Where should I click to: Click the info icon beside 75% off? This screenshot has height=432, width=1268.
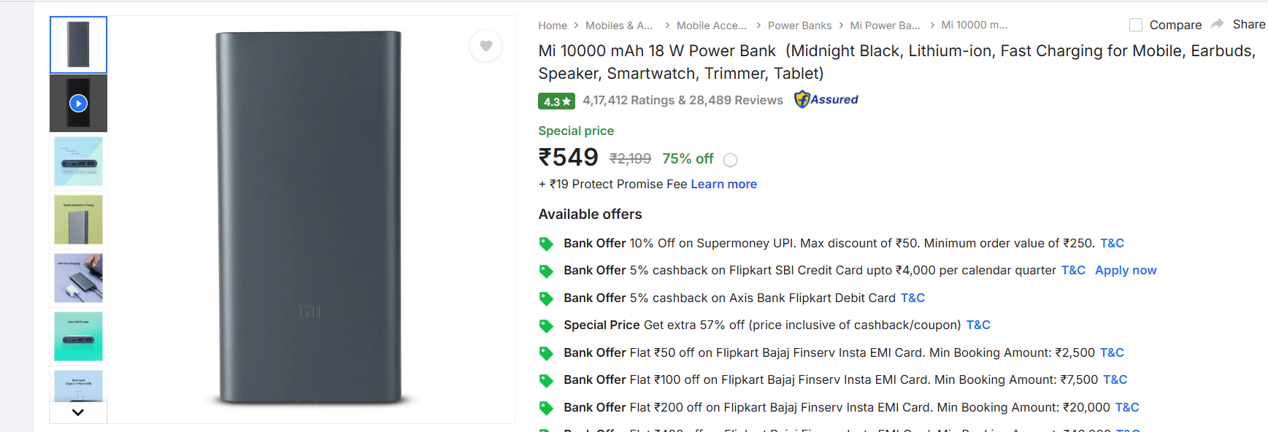tap(730, 160)
